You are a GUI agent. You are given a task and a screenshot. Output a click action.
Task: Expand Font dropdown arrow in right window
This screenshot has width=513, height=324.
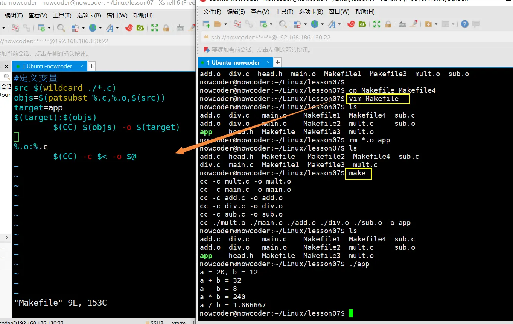[339, 24]
